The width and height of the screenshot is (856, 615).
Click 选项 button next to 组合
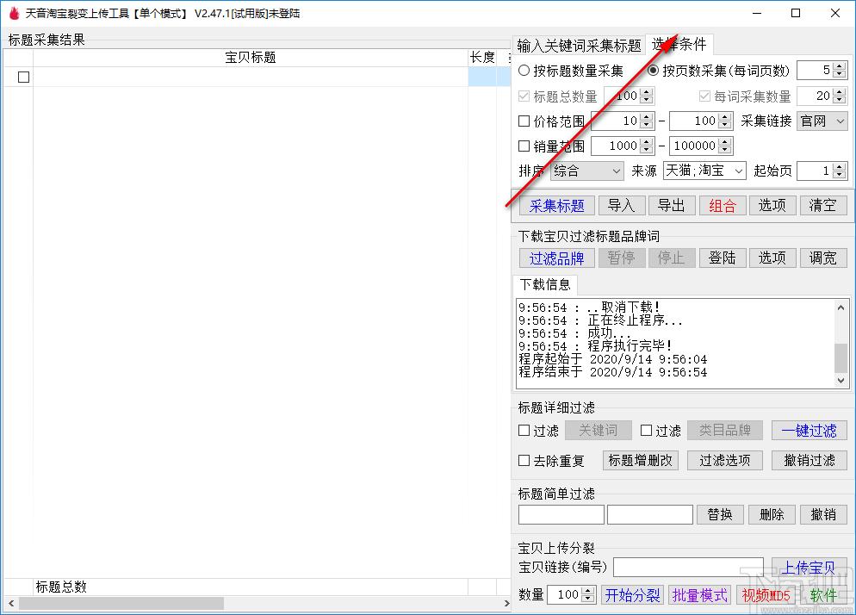tap(772, 206)
